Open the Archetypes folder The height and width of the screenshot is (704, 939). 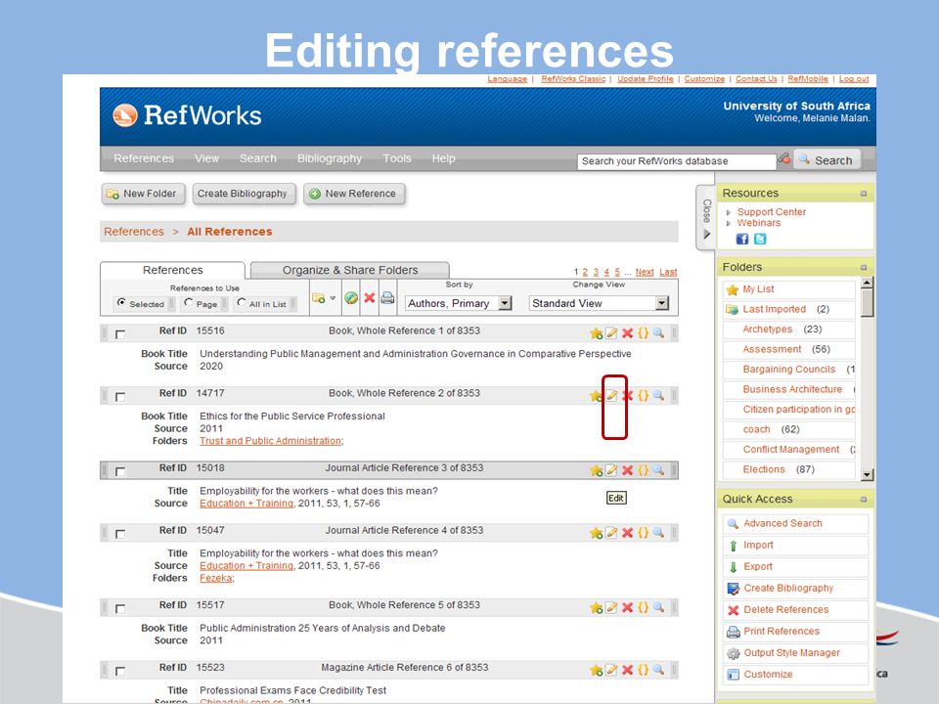click(767, 330)
